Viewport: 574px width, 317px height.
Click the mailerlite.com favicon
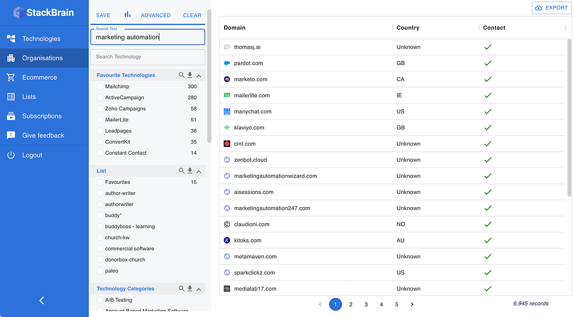coord(227,95)
